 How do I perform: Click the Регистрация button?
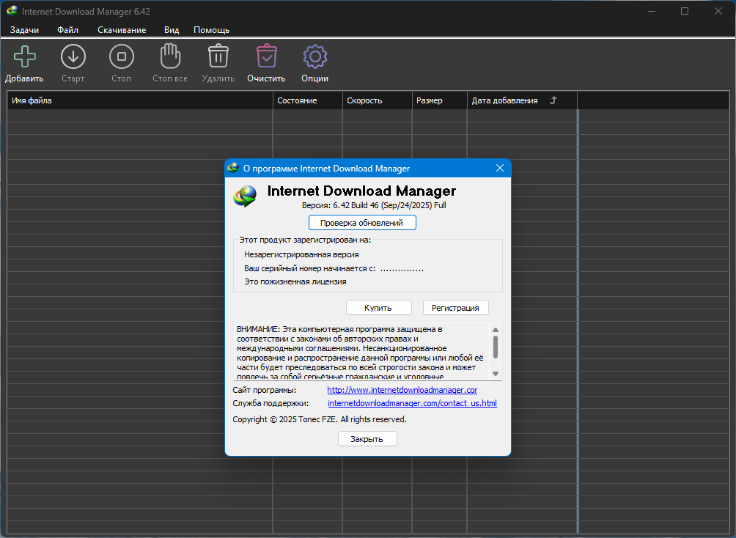coord(455,308)
